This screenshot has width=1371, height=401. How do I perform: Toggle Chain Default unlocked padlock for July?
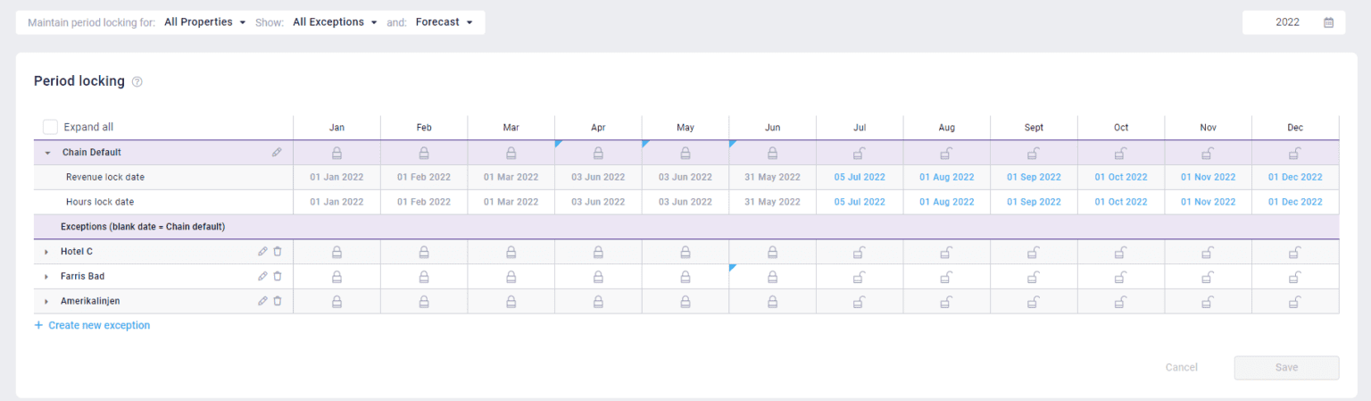coord(859,153)
